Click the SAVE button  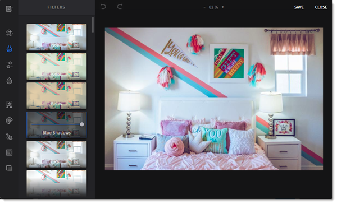(299, 7)
